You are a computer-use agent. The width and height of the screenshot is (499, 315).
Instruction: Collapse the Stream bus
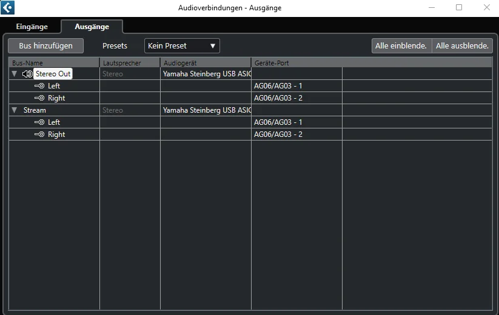tap(15, 110)
